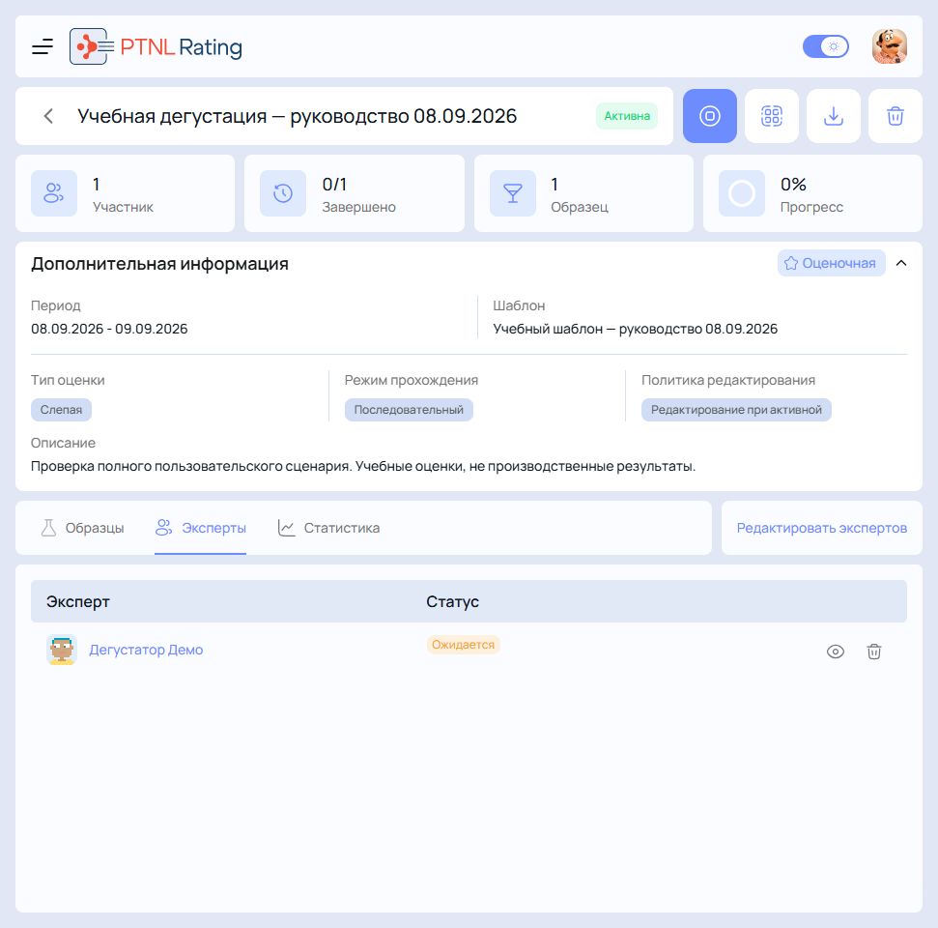Viewport: 938px width, 928px height.
Task: Click the period dates 08.09.2026 - 09.09.2026
Action: pos(109,330)
